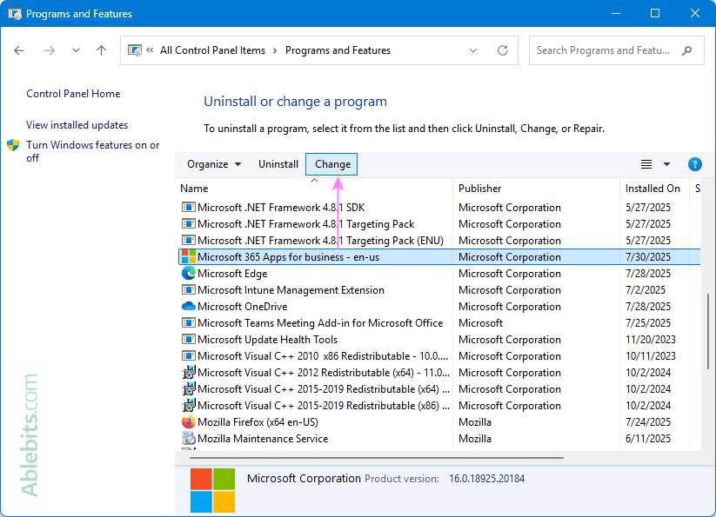Image resolution: width=716 pixels, height=517 pixels.
Task: Click the Turn Windows features shield icon
Action: pos(11,144)
